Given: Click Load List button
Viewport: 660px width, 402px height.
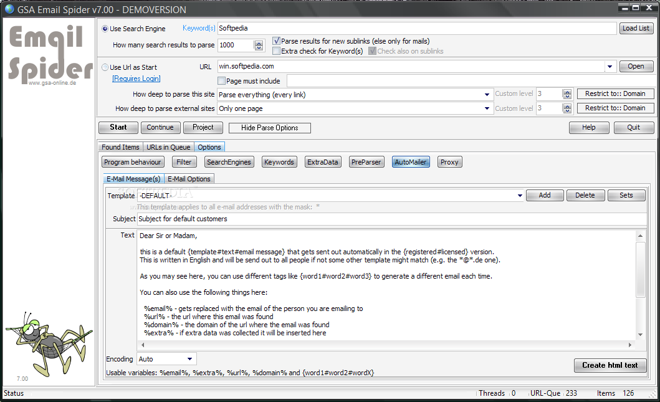Looking at the screenshot, I should point(636,28).
